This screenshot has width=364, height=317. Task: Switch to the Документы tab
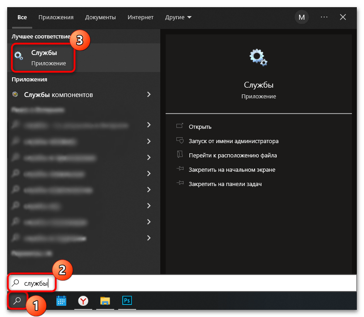tap(100, 17)
